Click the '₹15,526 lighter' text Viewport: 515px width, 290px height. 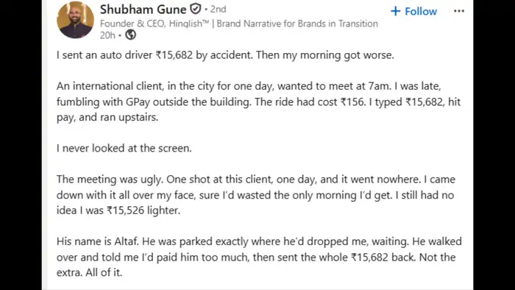(x=143, y=211)
